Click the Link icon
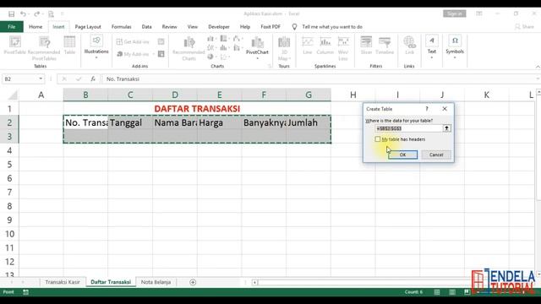 (x=409, y=46)
